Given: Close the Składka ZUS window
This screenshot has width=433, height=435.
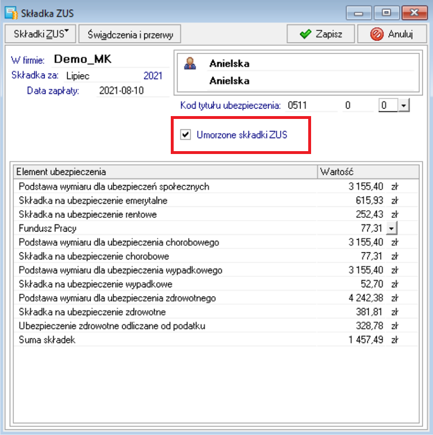Looking at the screenshot, I should pos(415,13).
